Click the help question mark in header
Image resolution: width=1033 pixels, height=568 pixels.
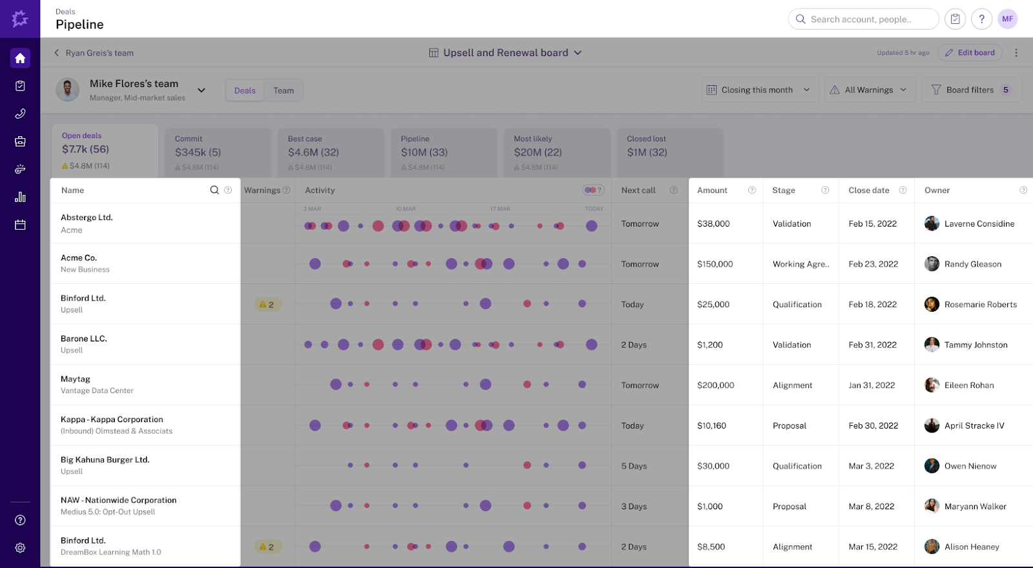tap(981, 19)
